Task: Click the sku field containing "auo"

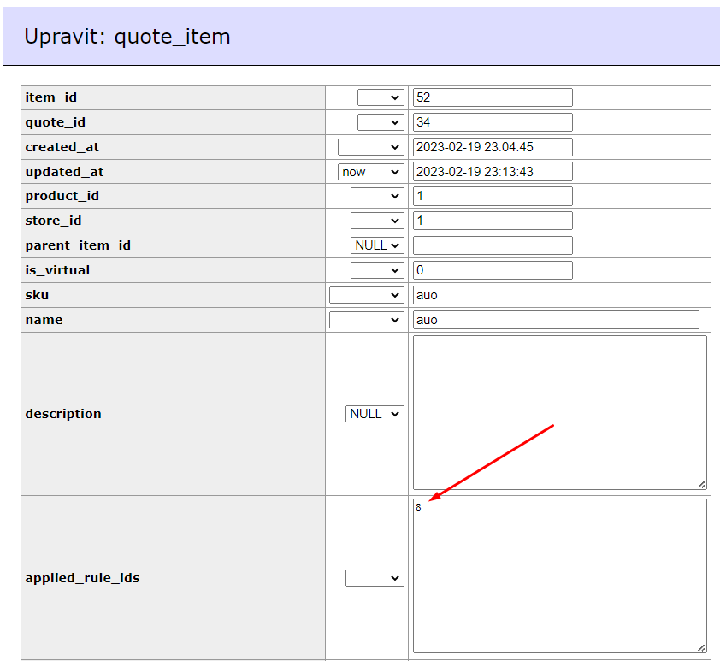Action: 554,294
